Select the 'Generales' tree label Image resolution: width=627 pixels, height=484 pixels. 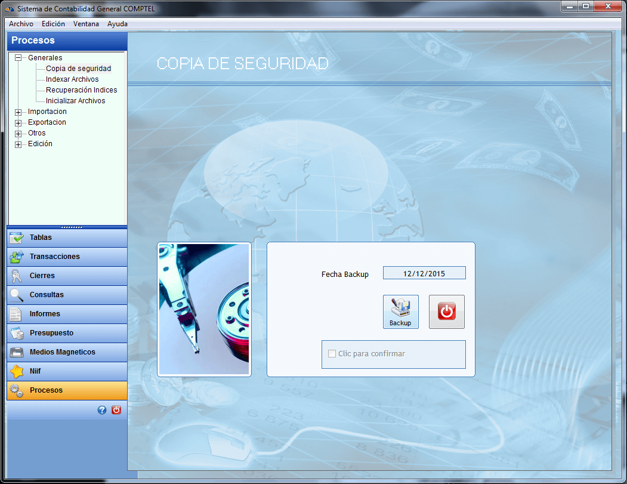[45, 58]
